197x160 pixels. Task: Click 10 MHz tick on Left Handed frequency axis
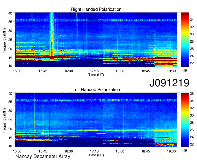coord(10,146)
